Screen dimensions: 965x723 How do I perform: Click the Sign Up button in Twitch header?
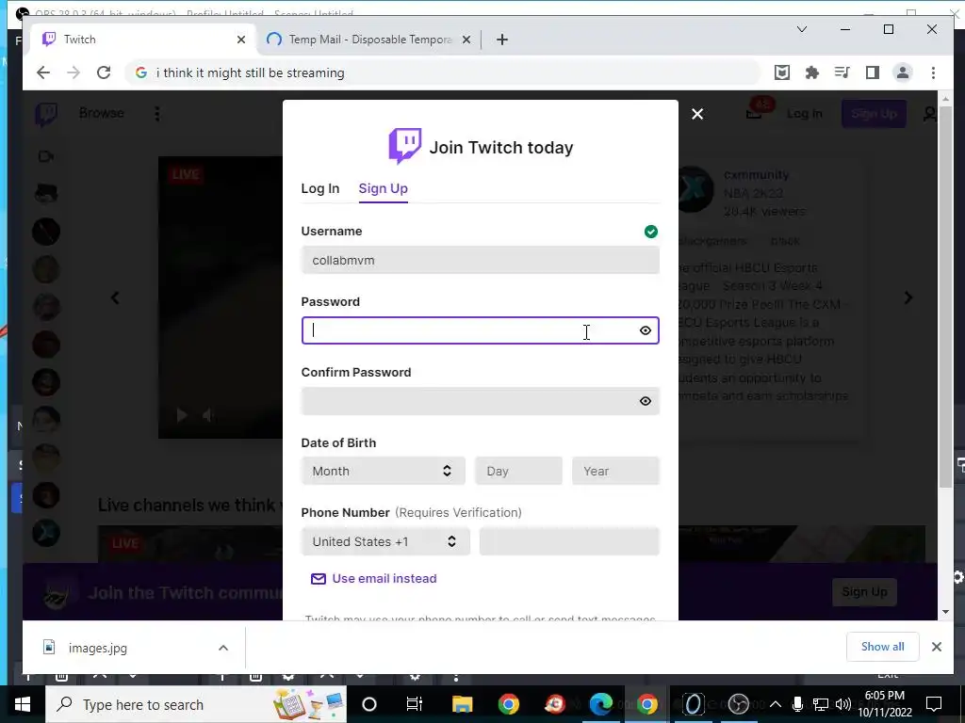click(874, 114)
